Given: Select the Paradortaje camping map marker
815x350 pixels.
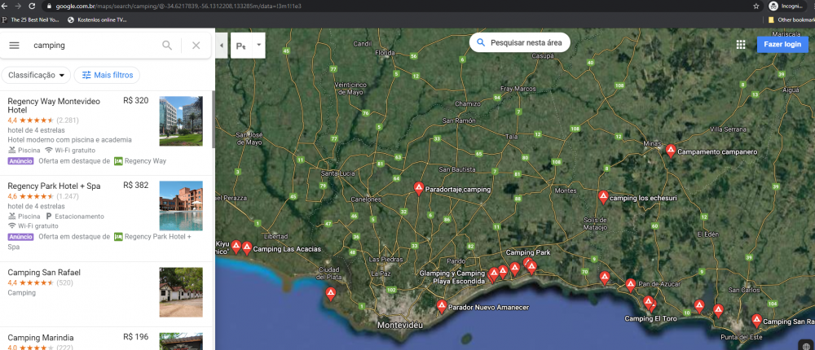Looking at the screenshot, I should tap(418, 188).
